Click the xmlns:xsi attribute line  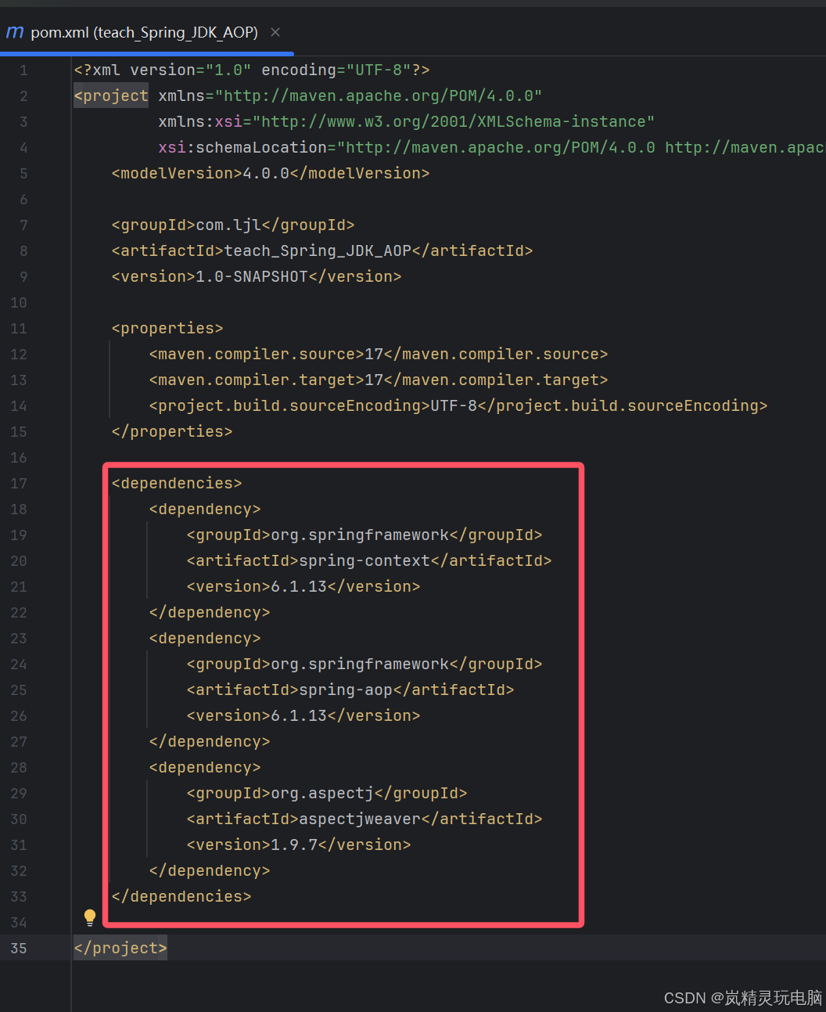(407, 121)
